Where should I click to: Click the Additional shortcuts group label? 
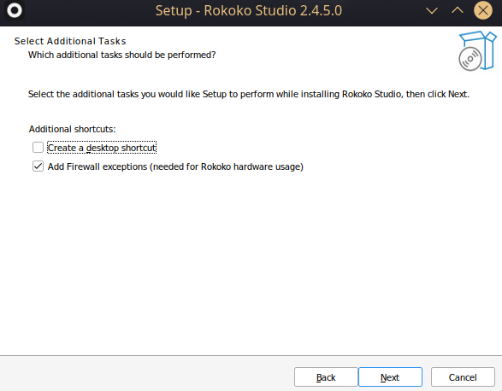(x=72, y=129)
